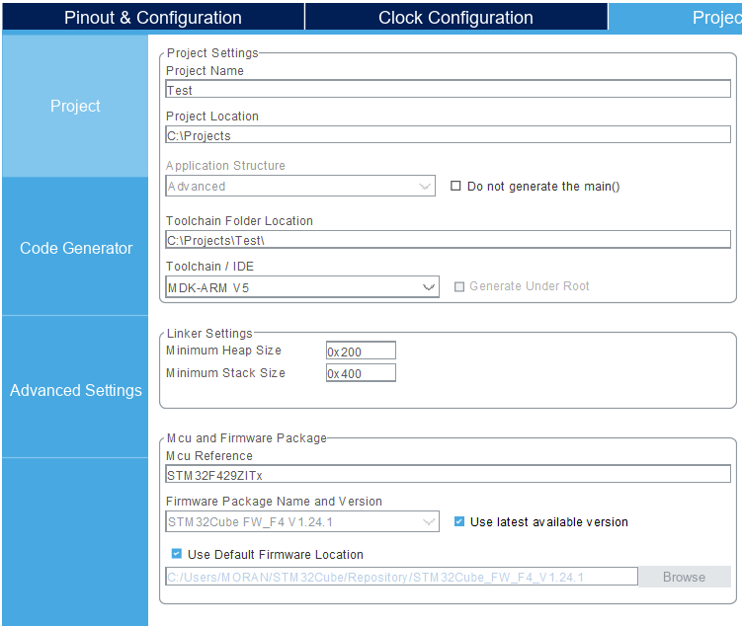Screen dimensions: 742x626
Task: Select the Project settings side tab
Action: (75, 106)
